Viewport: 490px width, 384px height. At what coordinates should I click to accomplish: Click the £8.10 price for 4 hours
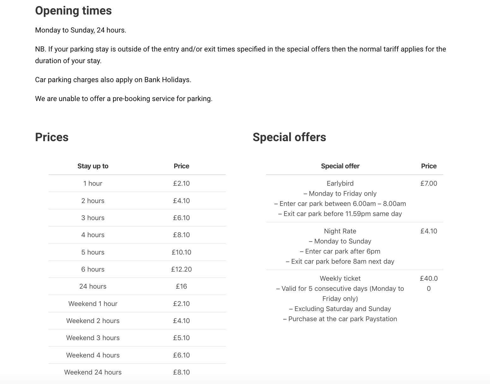181,235
